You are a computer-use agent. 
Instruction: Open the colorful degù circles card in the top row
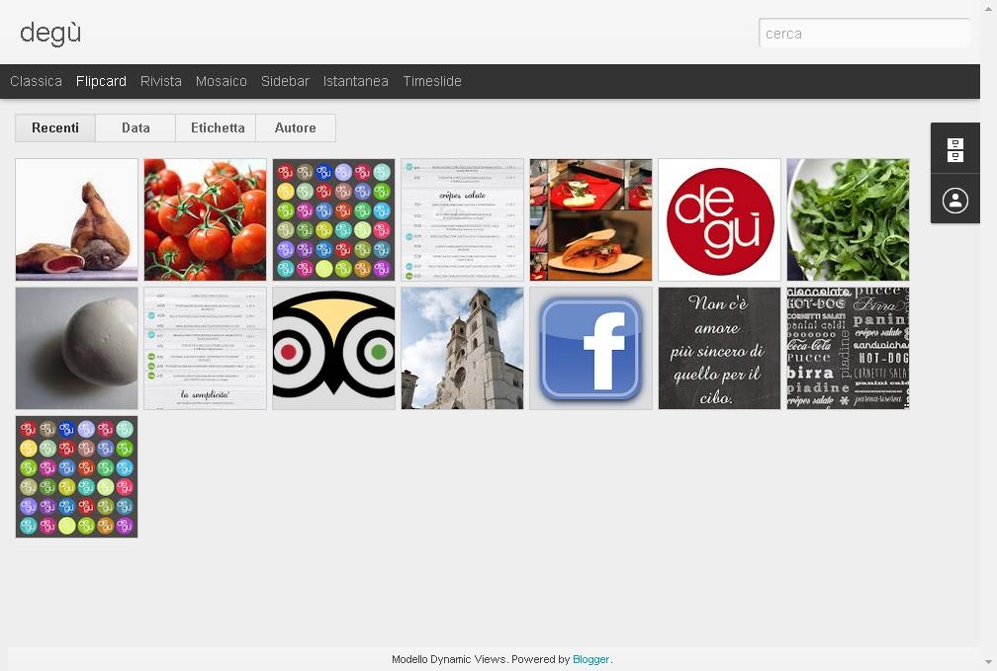tap(334, 219)
